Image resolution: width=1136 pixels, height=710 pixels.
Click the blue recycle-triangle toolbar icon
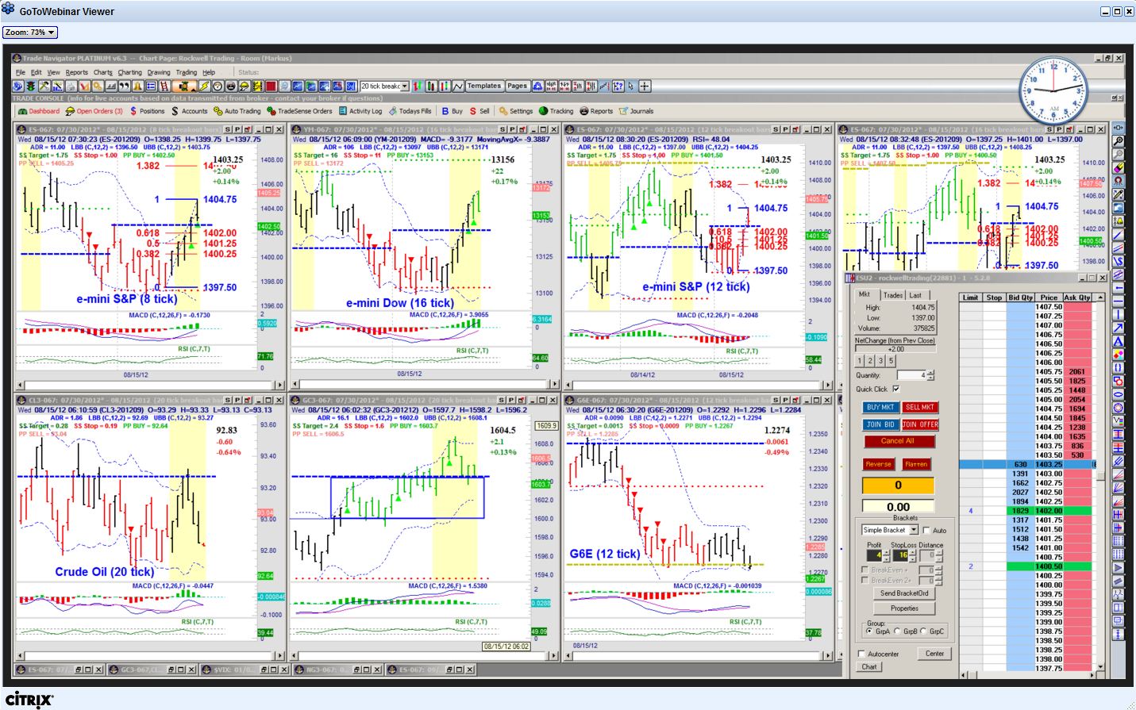(537, 86)
